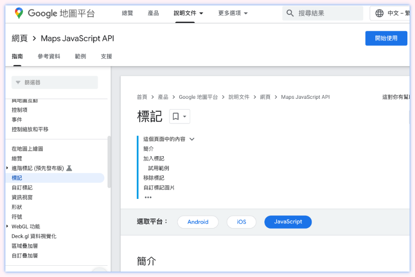Image resolution: width=415 pixels, height=277 pixels.
Task: Jump to 自訂標記圖片 in page contents
Action: [159, 188]
